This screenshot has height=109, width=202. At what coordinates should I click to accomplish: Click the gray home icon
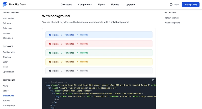point(49,71)
